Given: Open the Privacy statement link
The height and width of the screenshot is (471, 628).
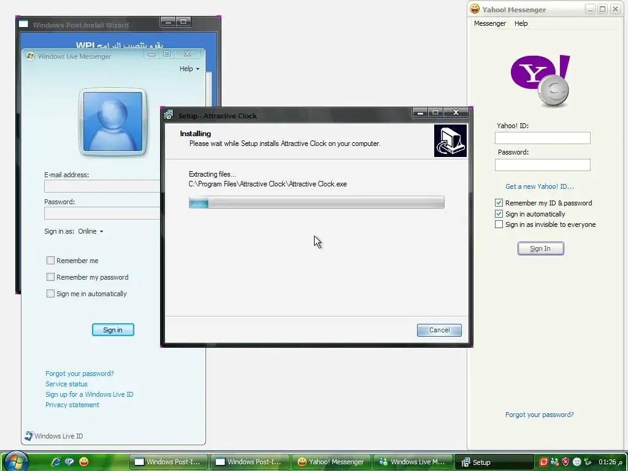Looking at the screenshot, I should coord(72,405).
